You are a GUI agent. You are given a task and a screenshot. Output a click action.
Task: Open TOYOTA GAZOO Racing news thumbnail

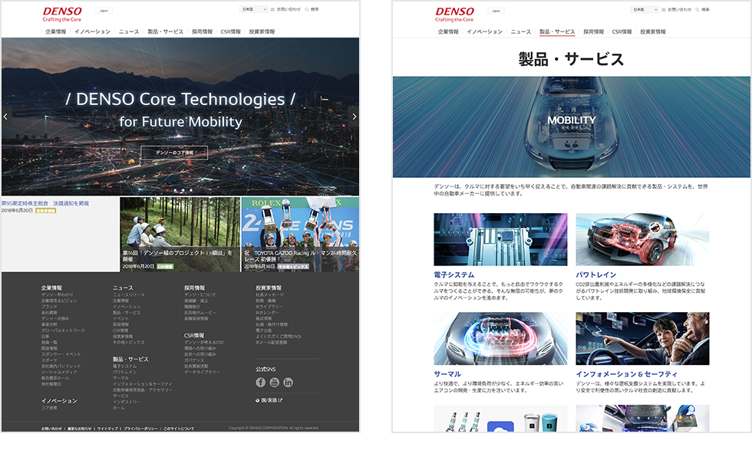click(300, 235)
